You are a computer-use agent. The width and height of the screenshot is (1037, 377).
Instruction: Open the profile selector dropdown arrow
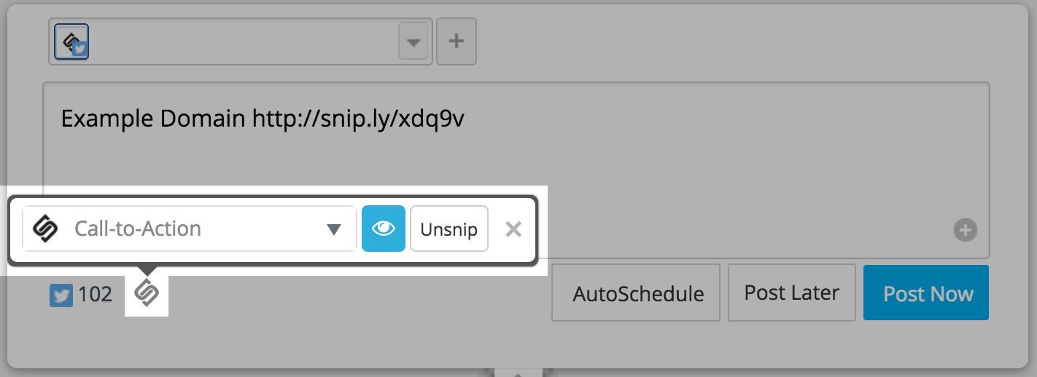click(413, 42)
